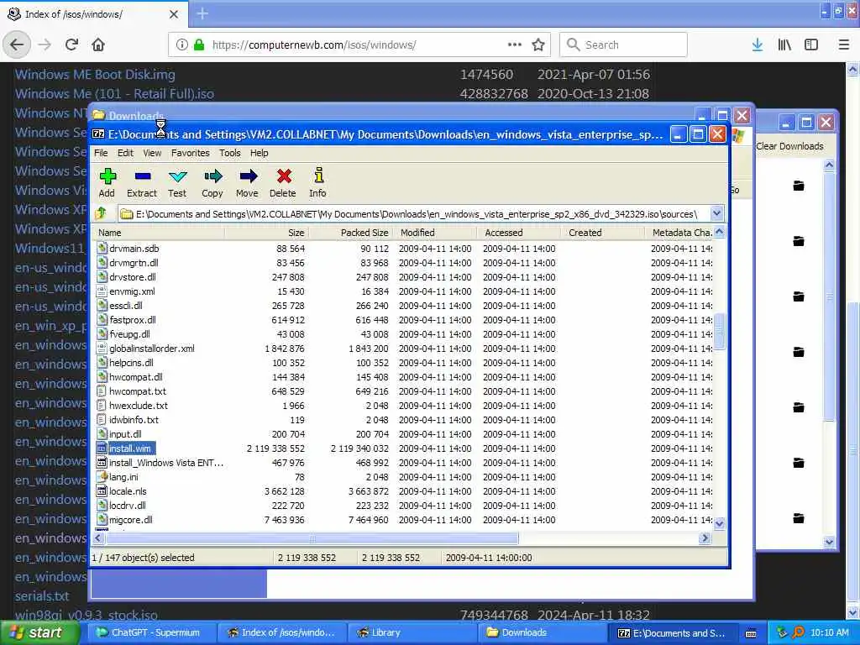The image size is (860, 645).
Task: Click the Firefox home icon
Action: coord(98,45)
